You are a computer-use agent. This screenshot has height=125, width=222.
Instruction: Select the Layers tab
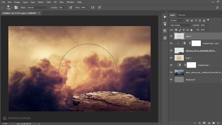172,15
